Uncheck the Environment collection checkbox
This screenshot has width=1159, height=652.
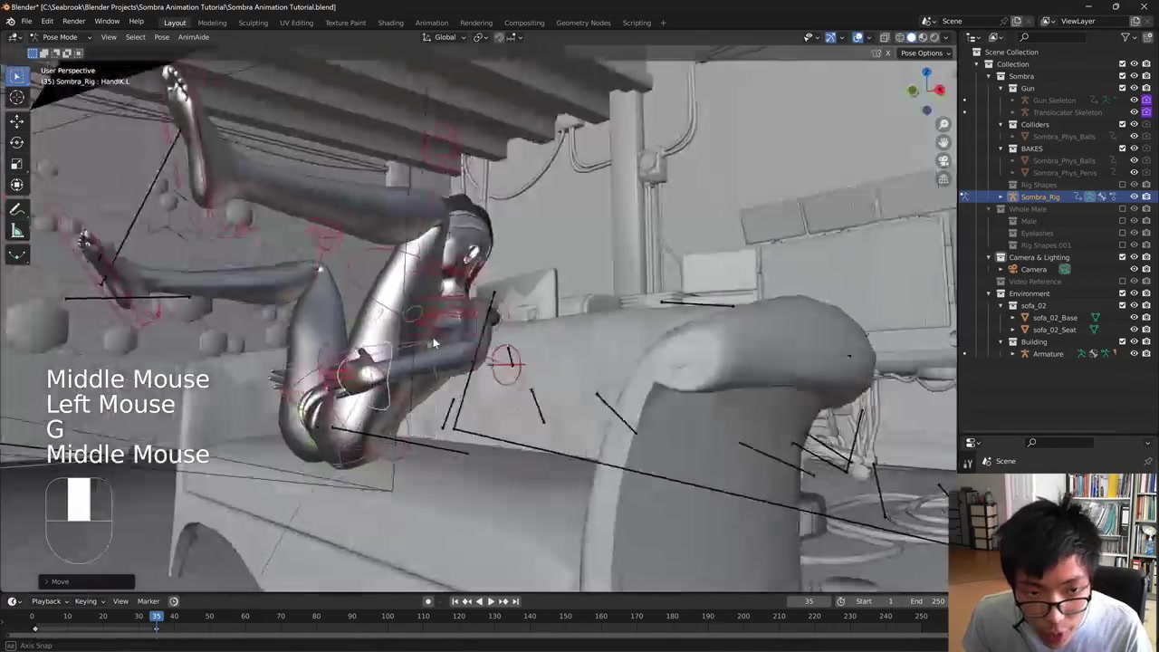coord(1123,293)
